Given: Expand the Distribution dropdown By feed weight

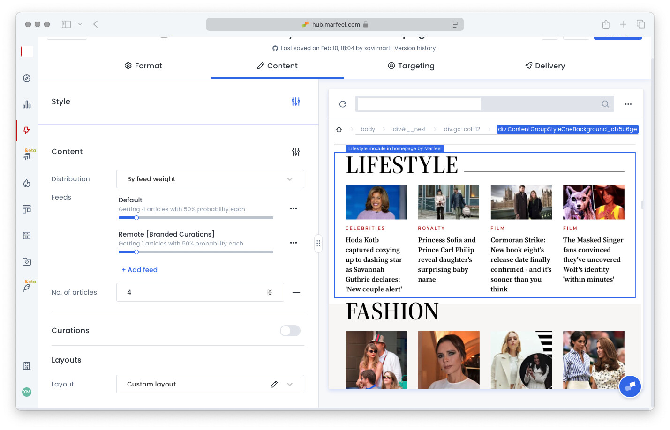Looking at the screenshot, I should 210,179.
